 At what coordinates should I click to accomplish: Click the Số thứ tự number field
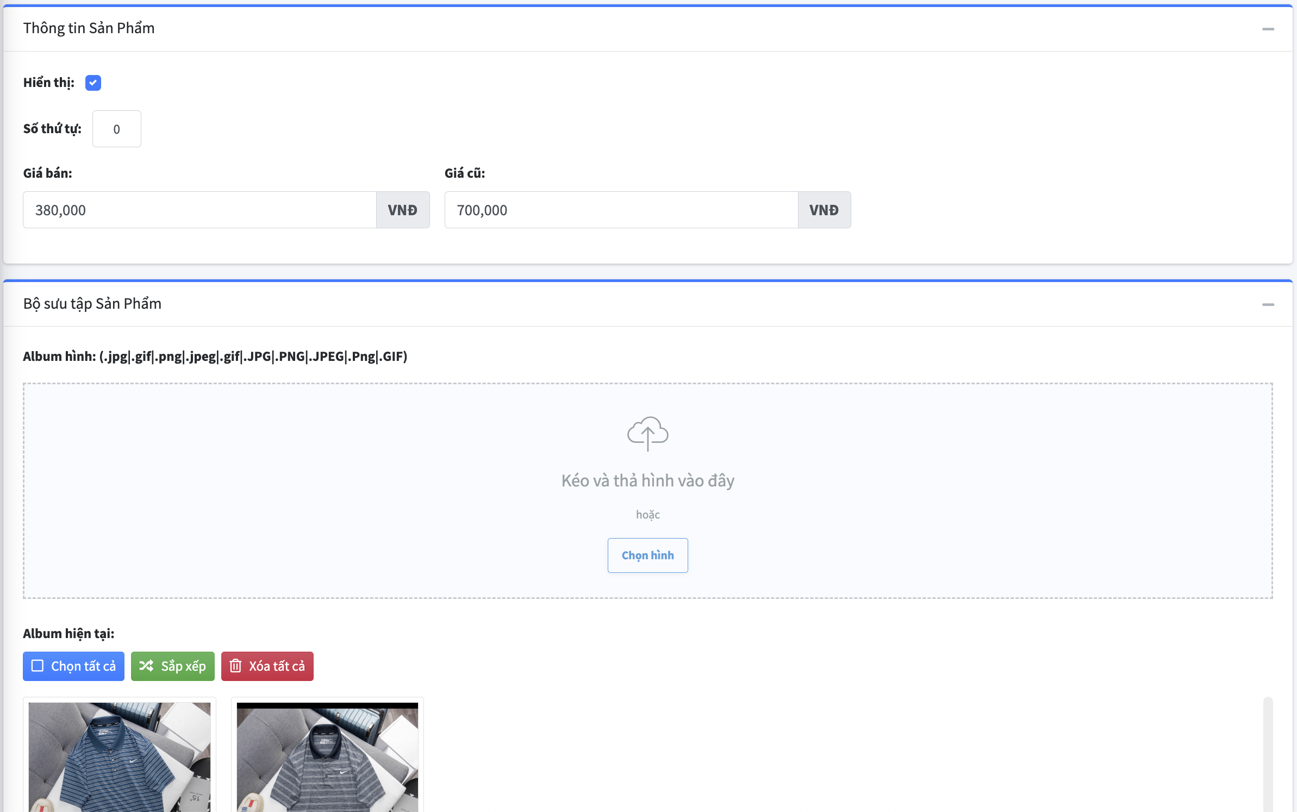116,129
